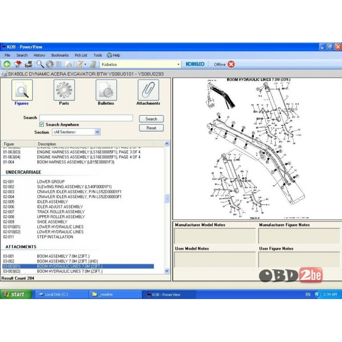
Task: Select row 02-010(02) LOWER HYDRAULIC LINES
Action: point(78,232)
